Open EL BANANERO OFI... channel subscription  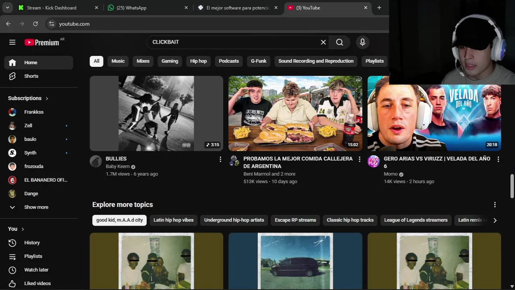[39, 180]
